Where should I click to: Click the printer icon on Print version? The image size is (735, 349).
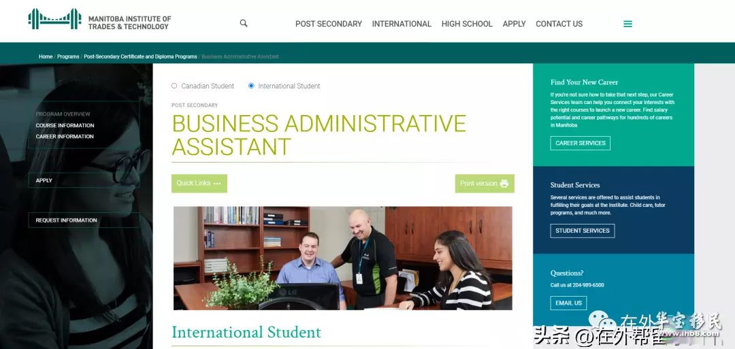(504, 184)
